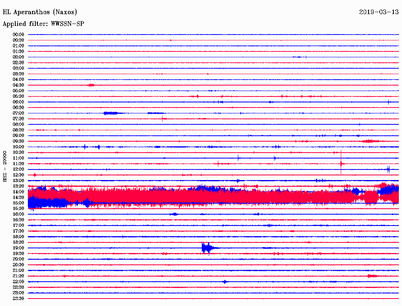Click the 06:30 time label
Screen dimensions: 402x306
pyautogui.click(x=18, y=107)
